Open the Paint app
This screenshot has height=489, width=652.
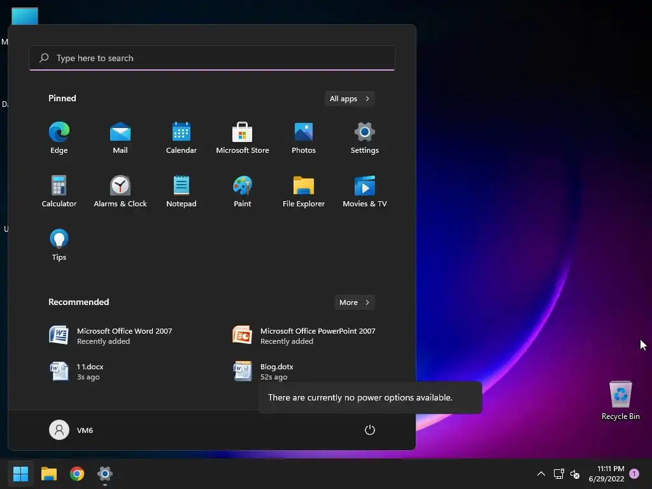click(243, 191)
